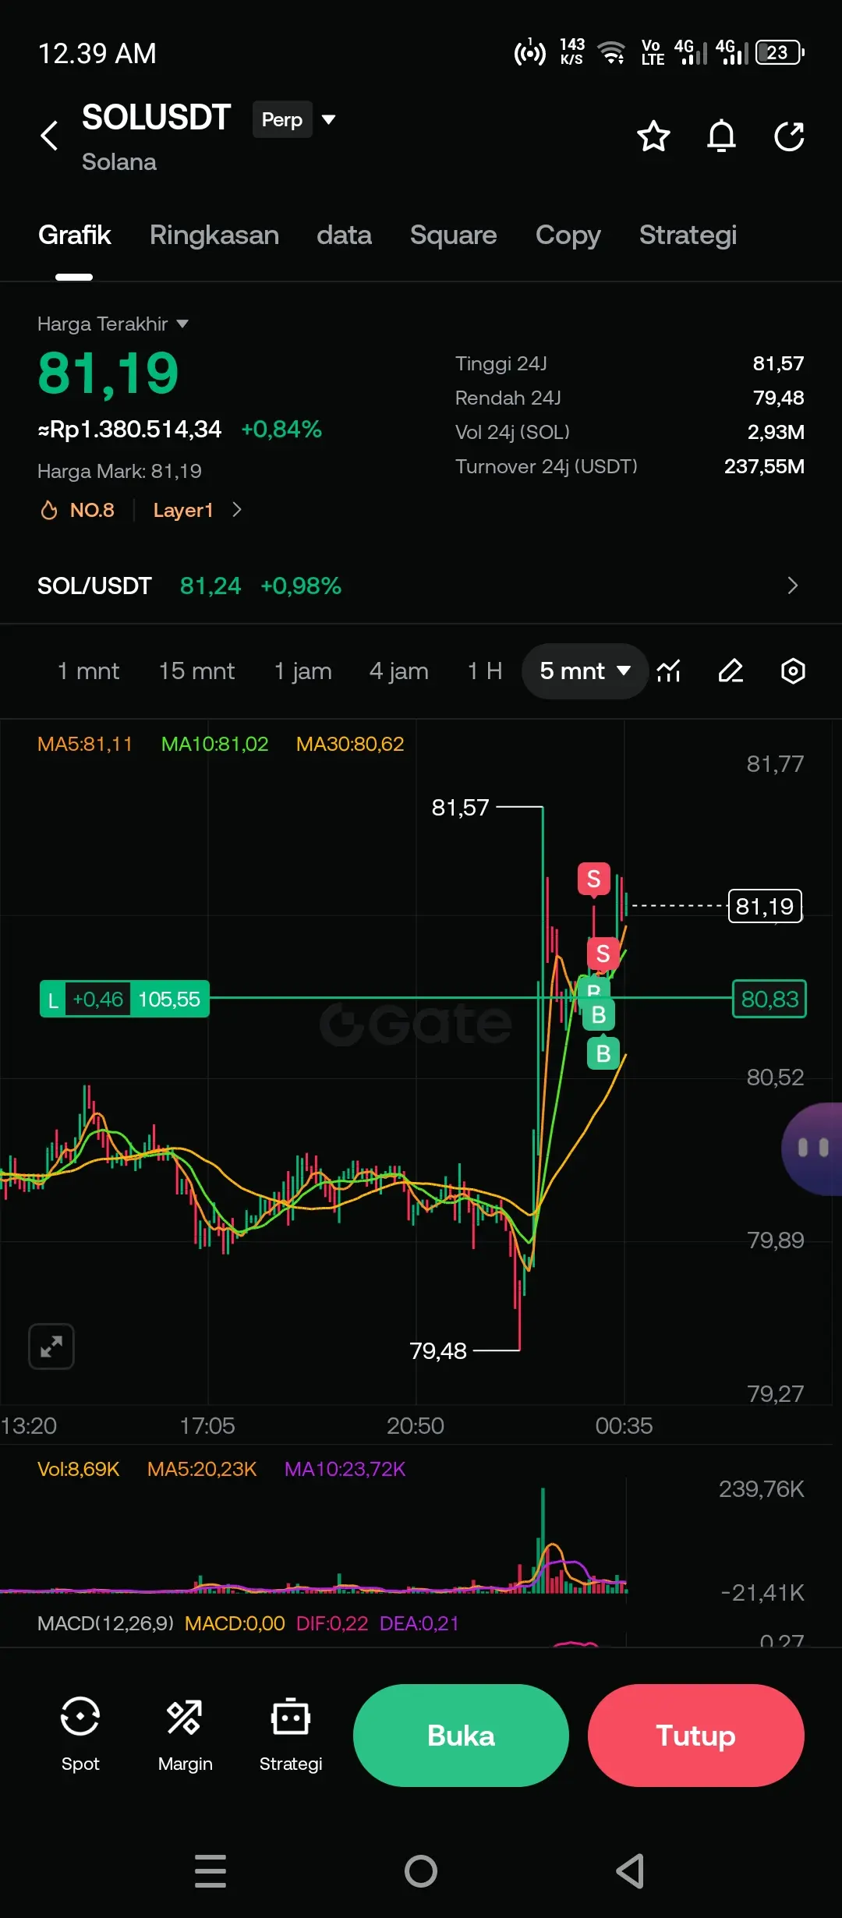This screenshot has width=842, height=1918.
Task: Open the Copy tab
Action: click(568, 235)
